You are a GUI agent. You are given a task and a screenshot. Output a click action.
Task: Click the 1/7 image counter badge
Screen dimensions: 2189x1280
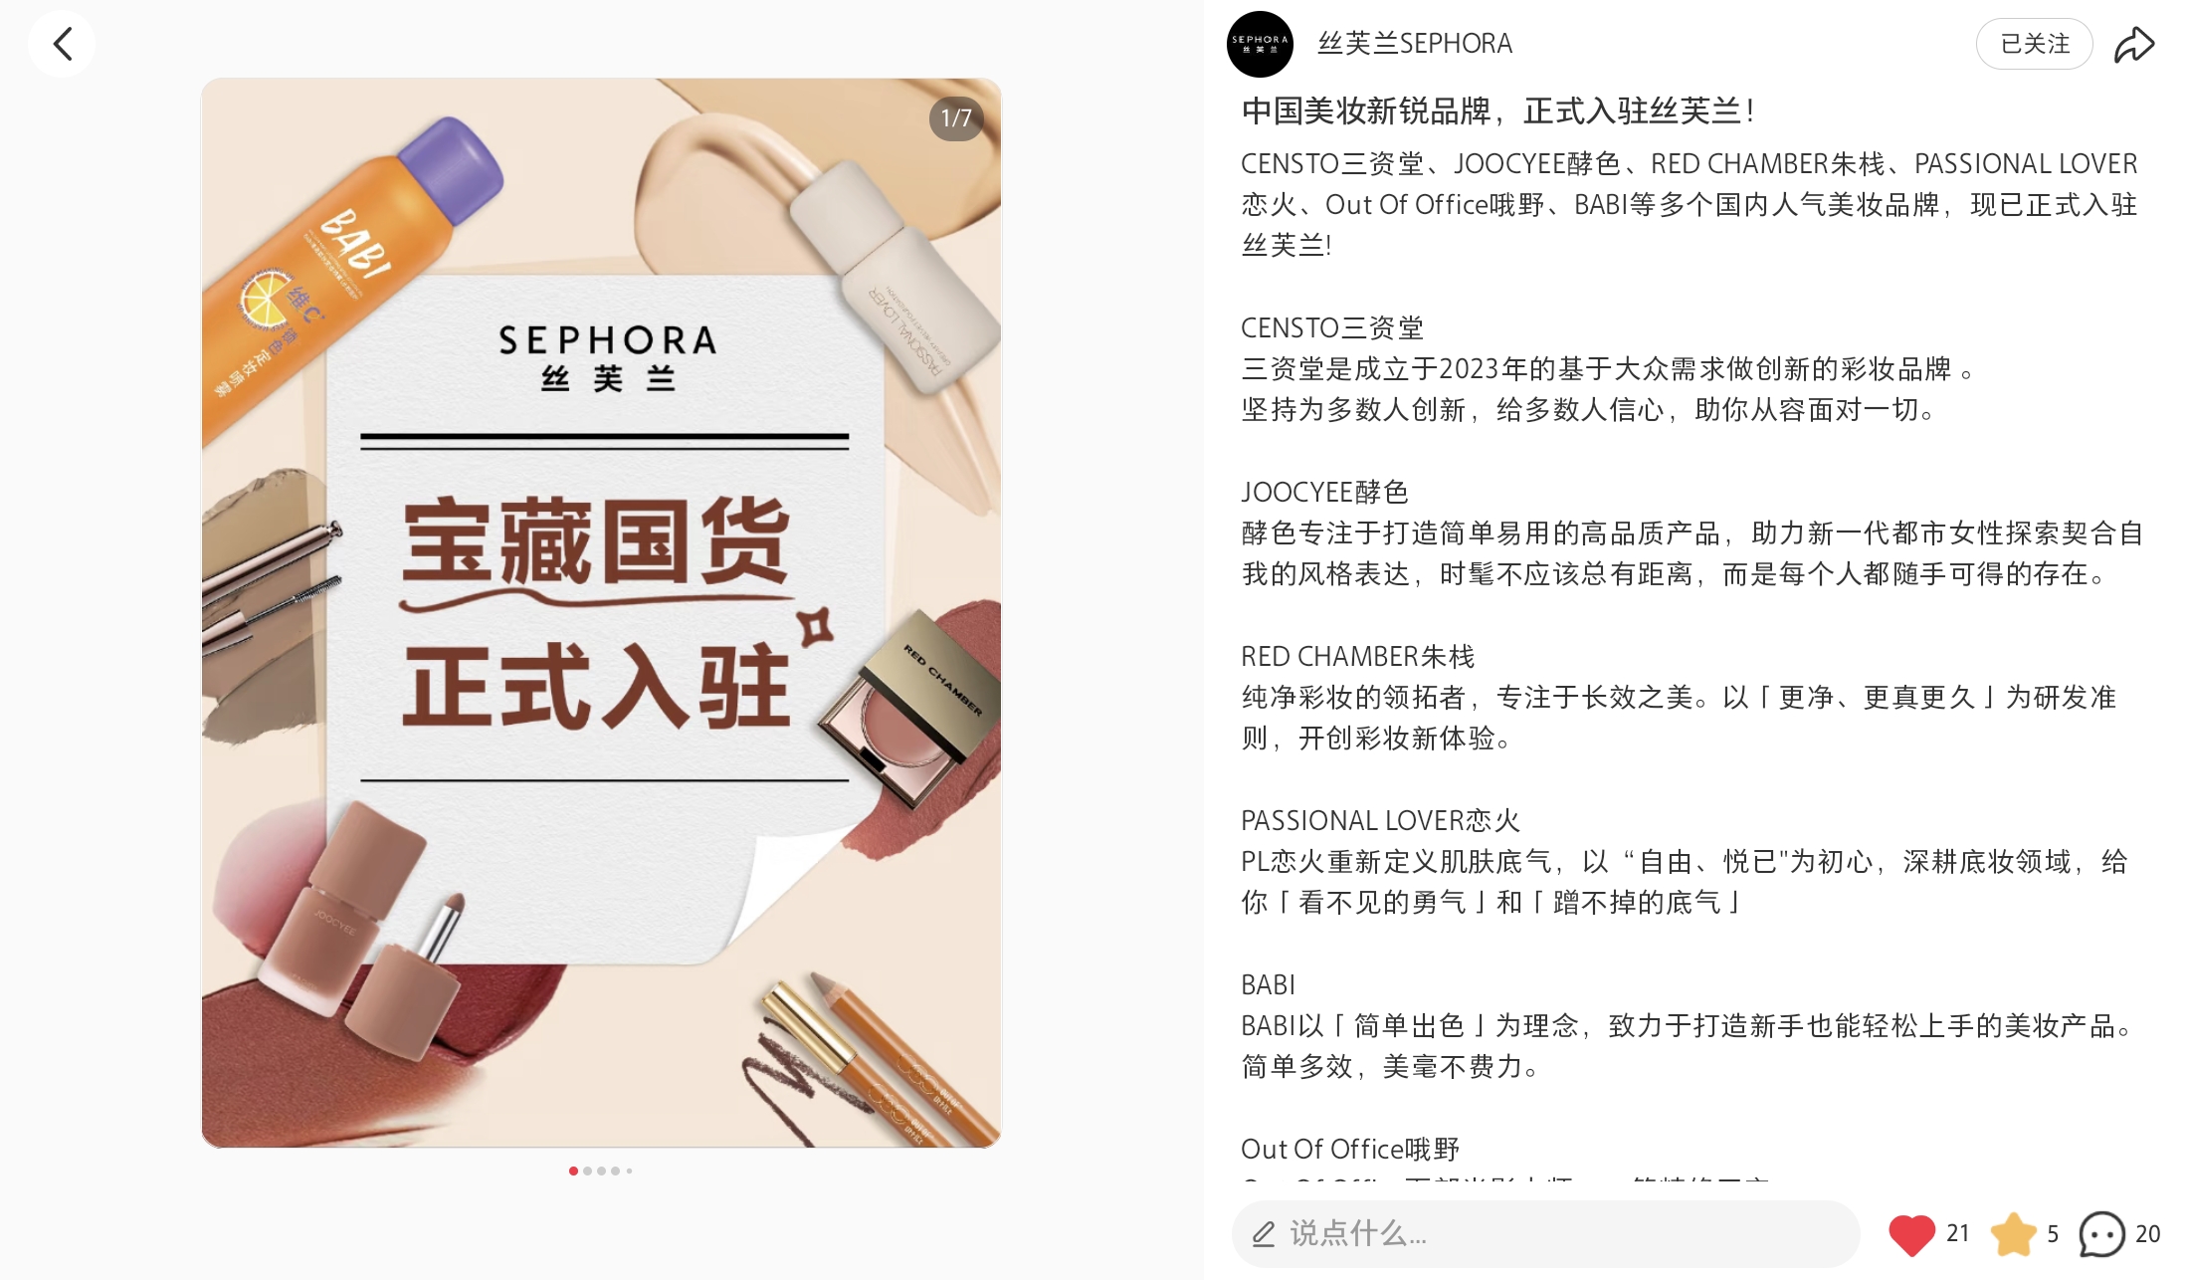tap(956, 118)
